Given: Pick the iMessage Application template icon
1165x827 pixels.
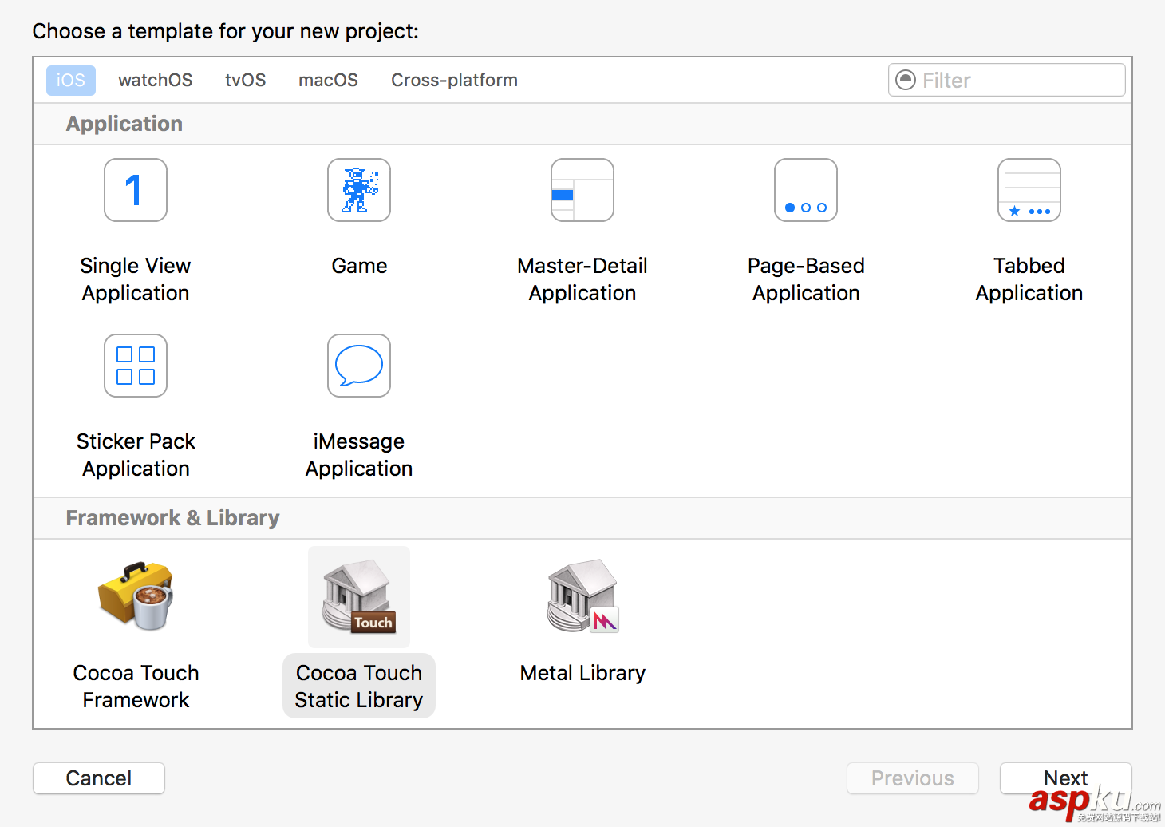Looking at the screenshot, I should (359, 366).
